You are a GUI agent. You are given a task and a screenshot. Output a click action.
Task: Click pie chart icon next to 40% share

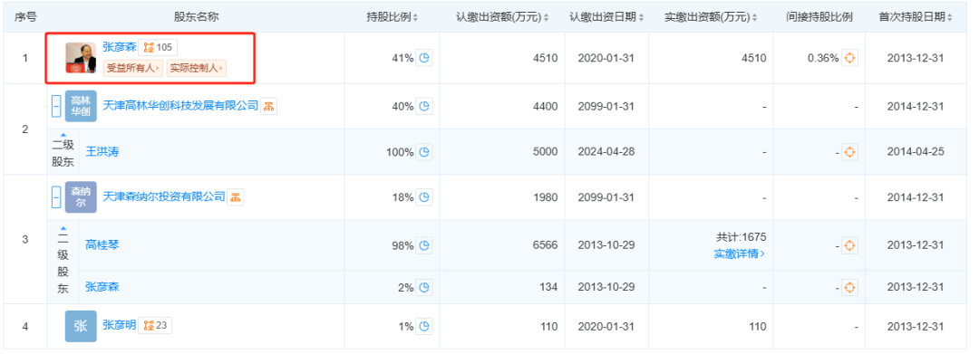click(424, 106)
